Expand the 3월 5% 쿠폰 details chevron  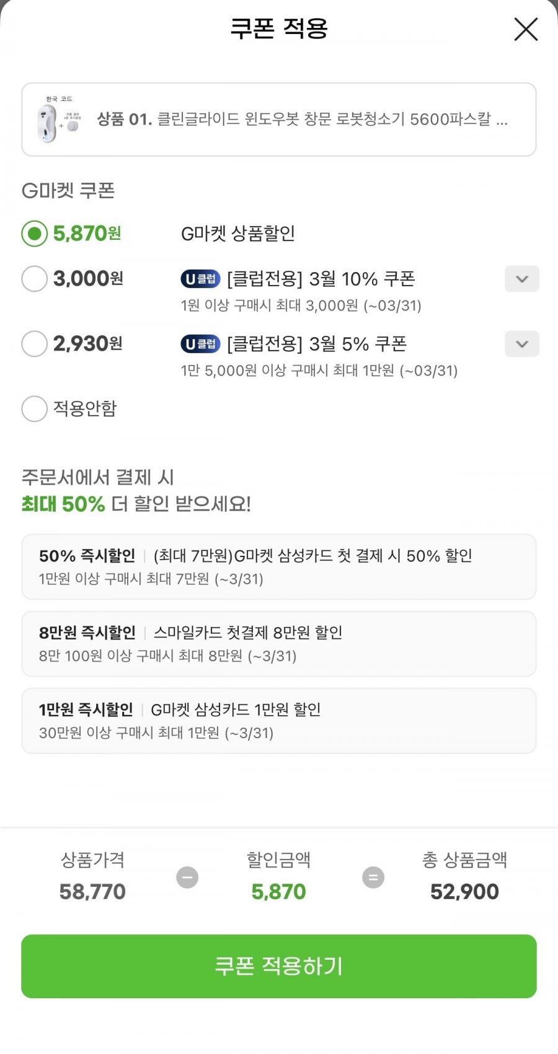point(521,344)
